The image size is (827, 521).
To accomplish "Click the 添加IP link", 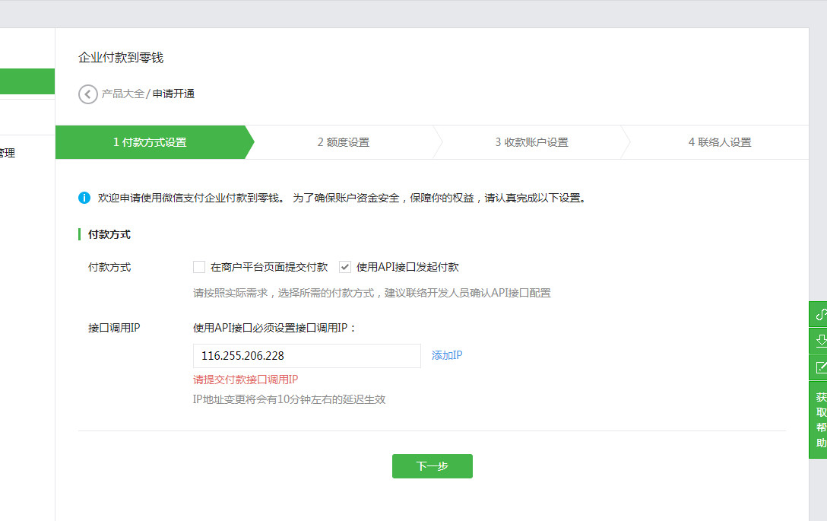I will click(x=447, y=355).
